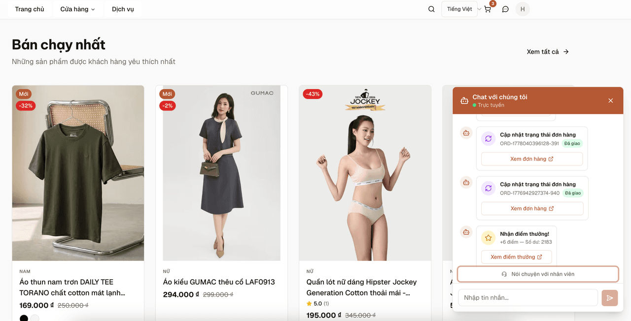Click the robot icon in chat header
Image resolution: width=631 pixels, height=321 pixels.
(464, 100)
